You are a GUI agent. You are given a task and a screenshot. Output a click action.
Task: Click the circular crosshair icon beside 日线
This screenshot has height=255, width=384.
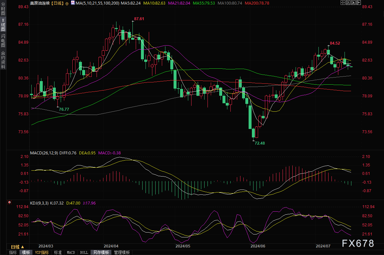click(x=67, y=4)
